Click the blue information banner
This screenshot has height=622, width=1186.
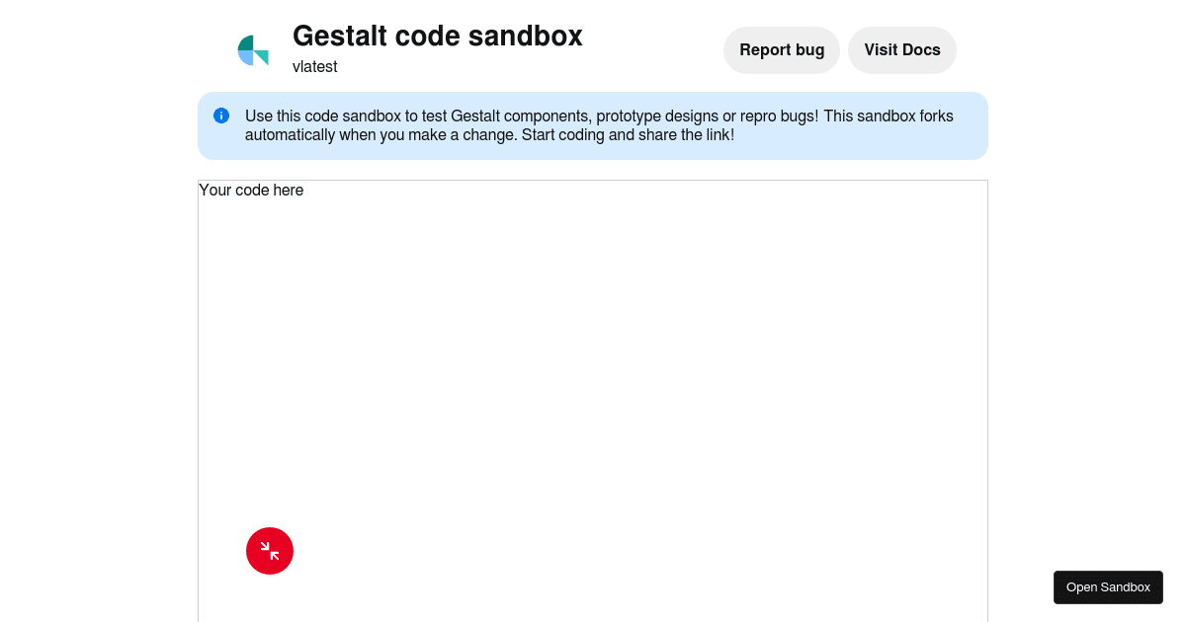(x=593, y=125)
